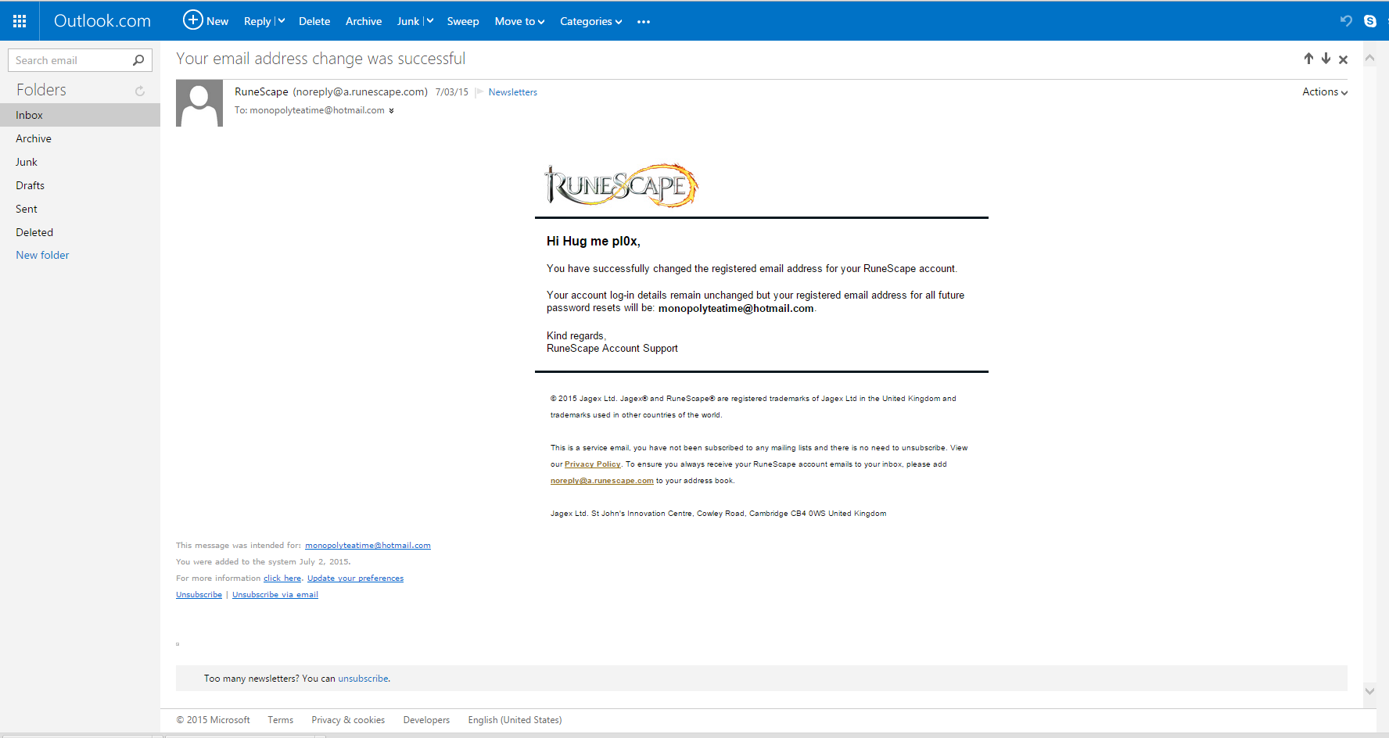Open the more commands ellipsis menu
1389x738 pixels.
click(644, 22)
